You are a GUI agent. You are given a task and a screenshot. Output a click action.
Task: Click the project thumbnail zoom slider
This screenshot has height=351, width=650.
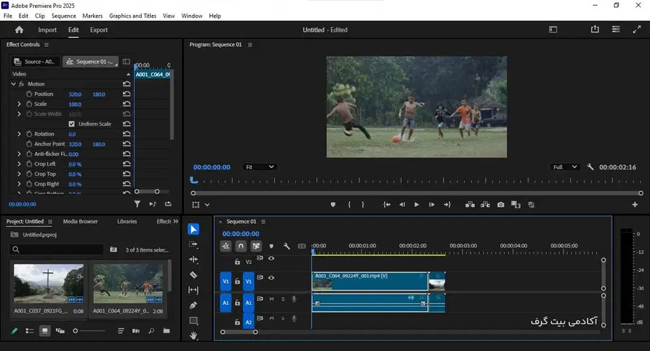(x=76, y=331)
